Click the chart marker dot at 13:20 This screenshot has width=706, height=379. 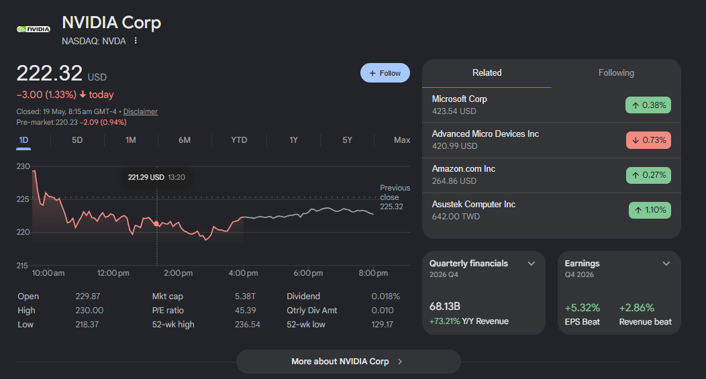[x=156, y=223]
